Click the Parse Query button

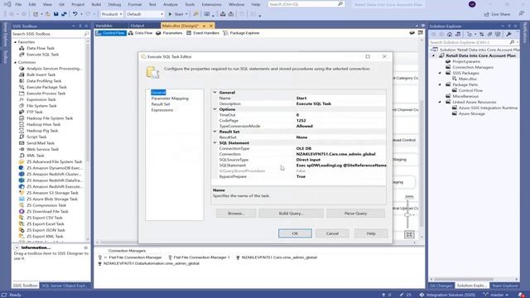tap(355, 214)
